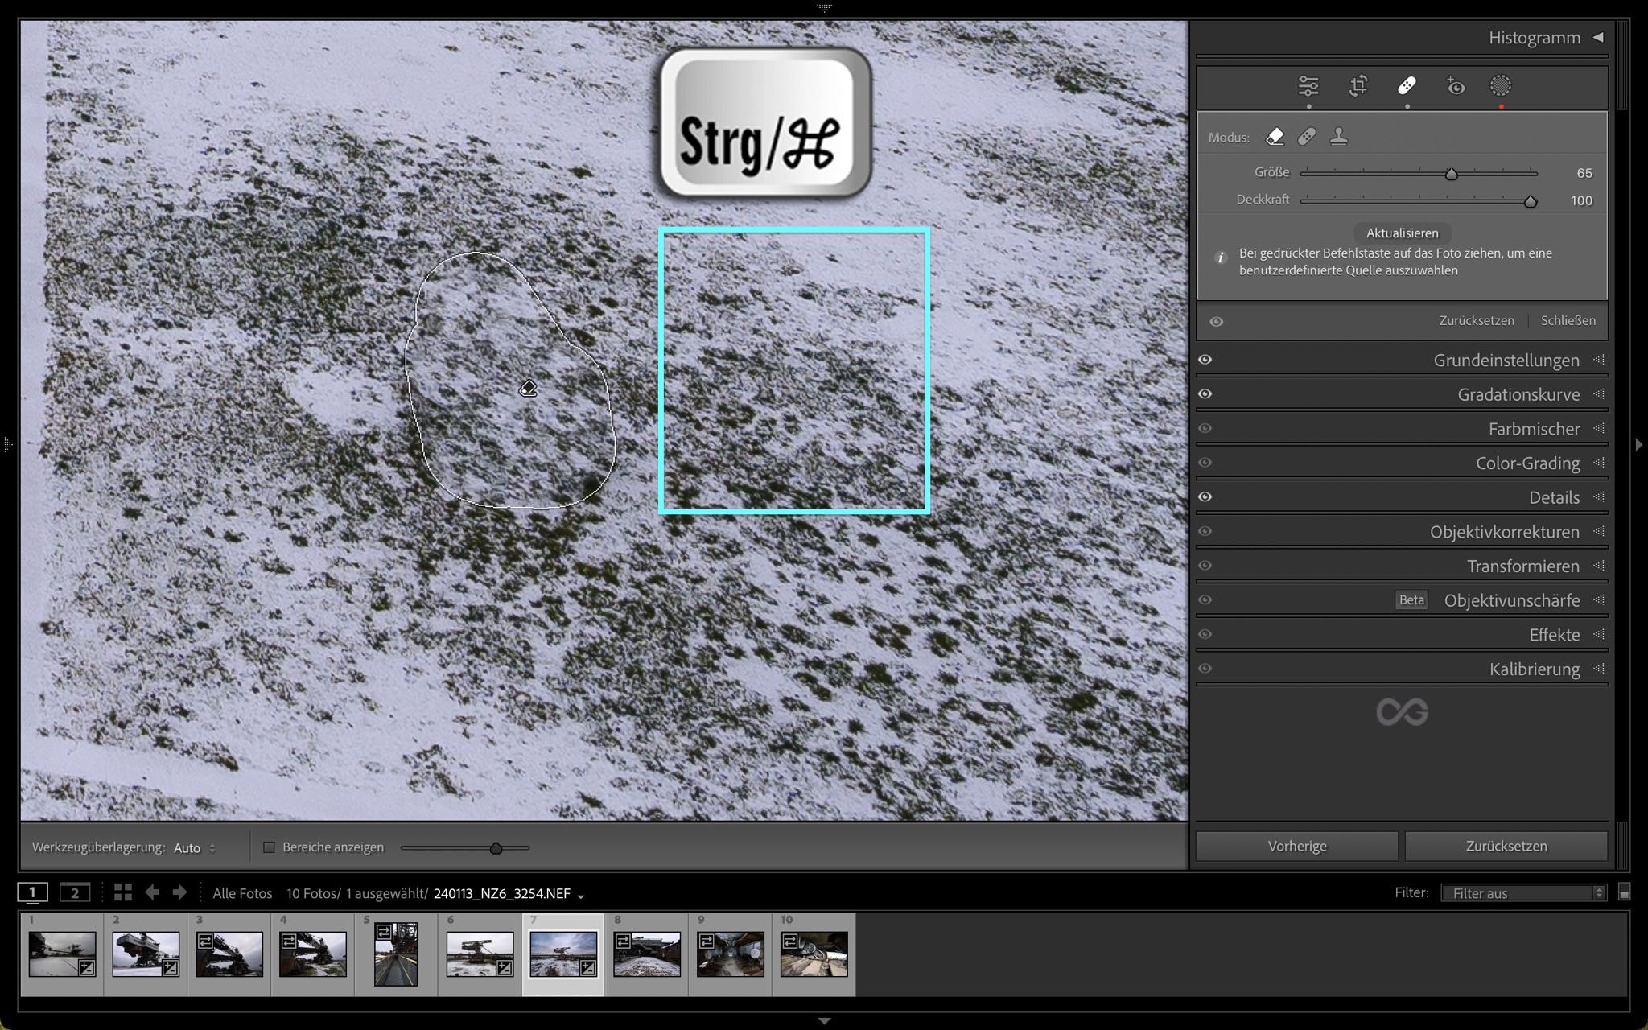Screen dimensions: 1648x1030
Task: Choose Heal bandage mode
Action: pos(1307,137)
